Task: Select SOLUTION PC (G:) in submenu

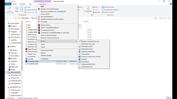Action: coord(87,67)
